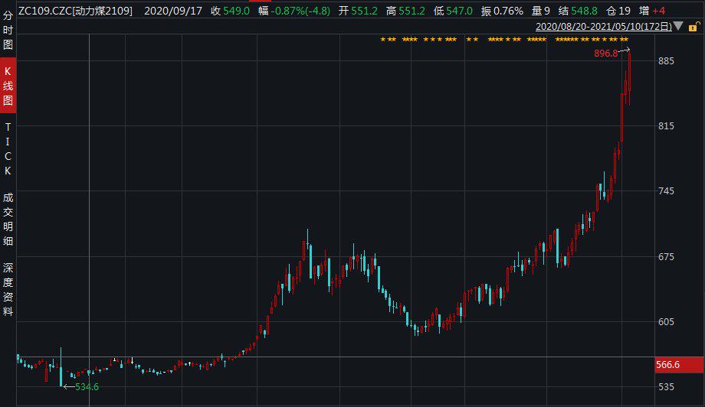Click the red current price tag 566.6

[x=680, y=365]
